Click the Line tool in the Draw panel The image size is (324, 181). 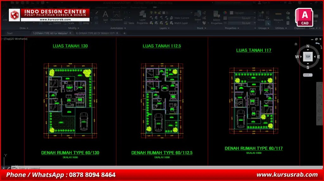click(x=5, y=16)
